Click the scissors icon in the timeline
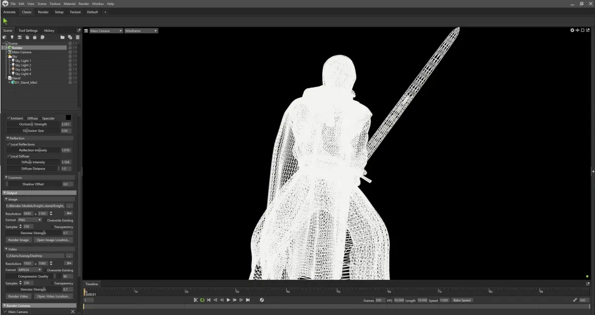 (x=196, y=300)
